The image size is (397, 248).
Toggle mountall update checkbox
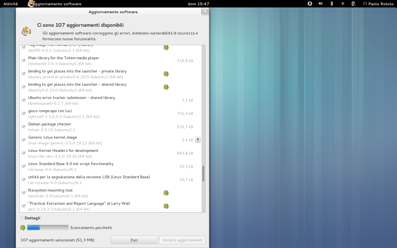pos(24,193)
